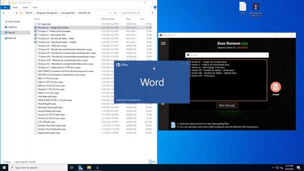Viewport: 304px width, 171px height.
Task: Select 'WIND ZONE LETTER 2.17.22.pdf.wzqw' file
Action: [55, 100]
